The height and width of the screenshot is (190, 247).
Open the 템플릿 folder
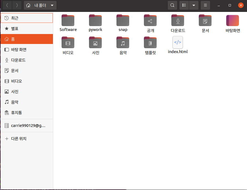pos(150,42)
